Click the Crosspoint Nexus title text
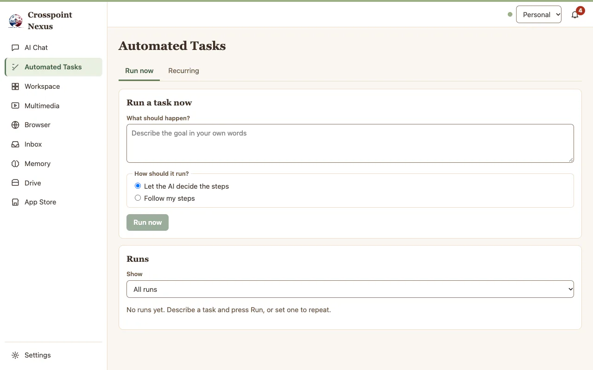Screen dimensions: 593x370 coord(50,21)
